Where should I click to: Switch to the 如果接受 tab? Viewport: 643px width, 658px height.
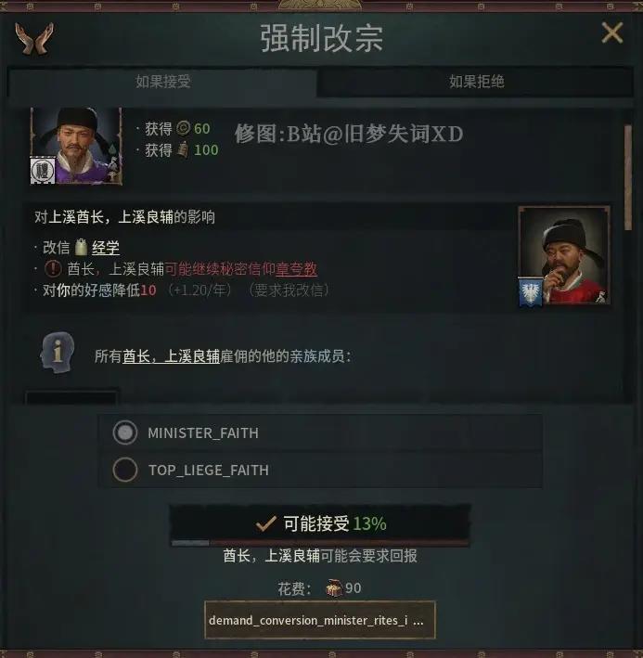[162, 82]
